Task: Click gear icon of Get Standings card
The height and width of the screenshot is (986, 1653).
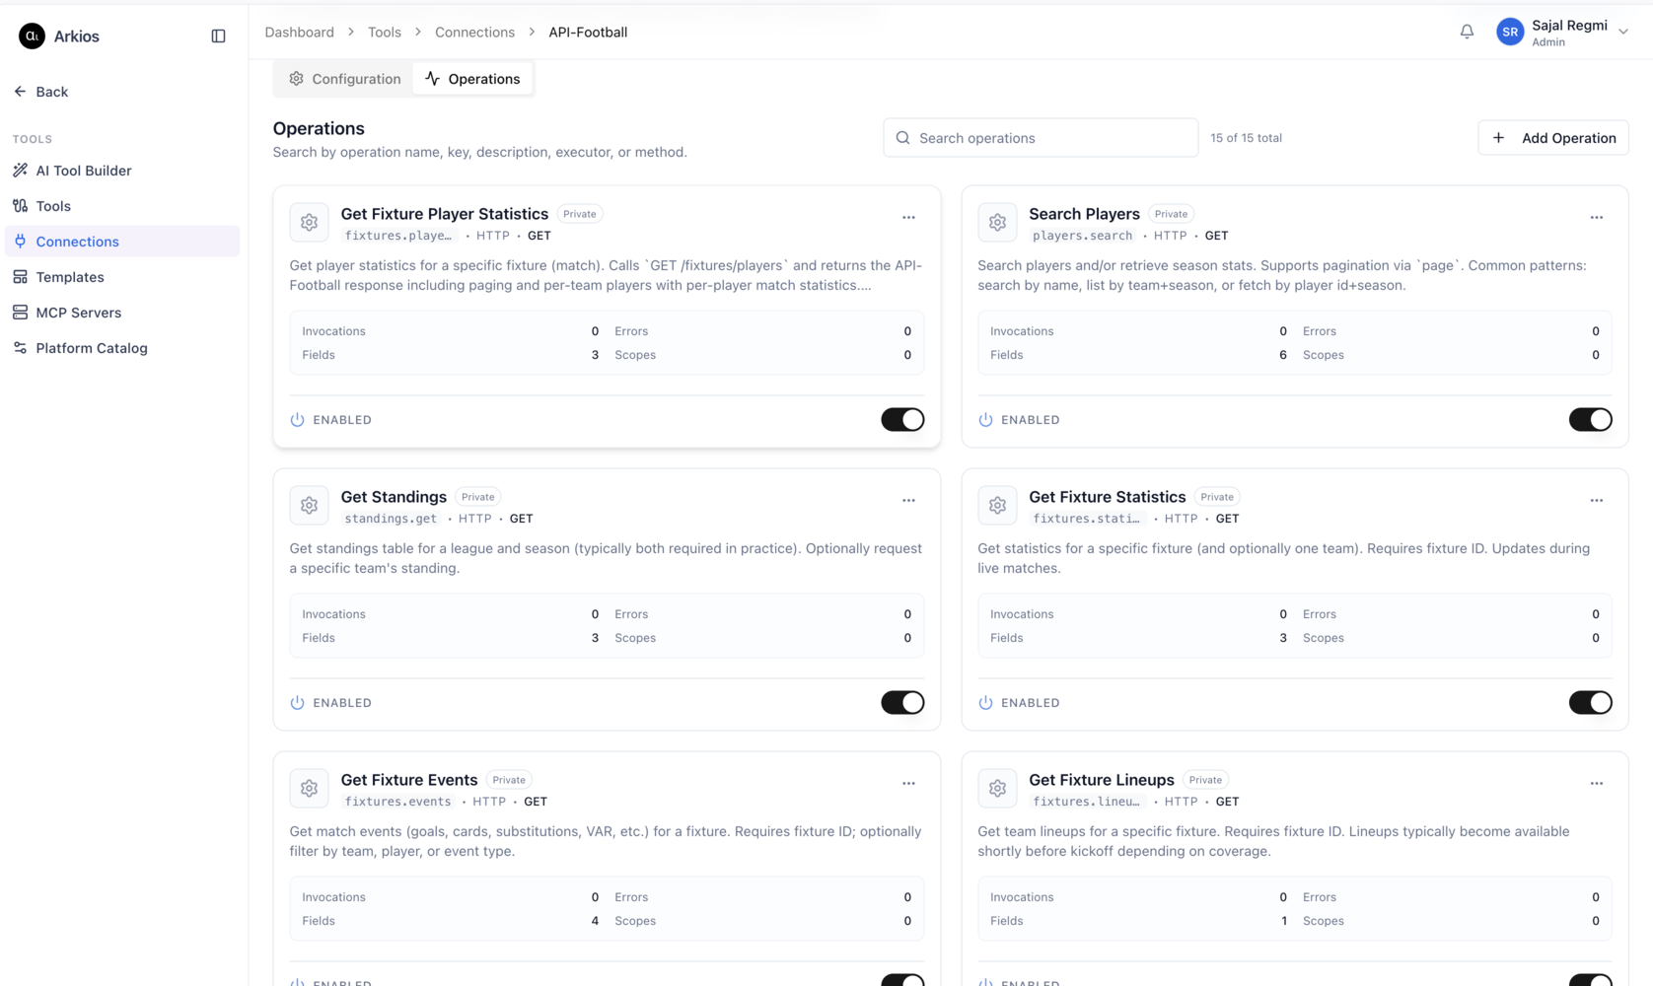Action: coord(309,506)
